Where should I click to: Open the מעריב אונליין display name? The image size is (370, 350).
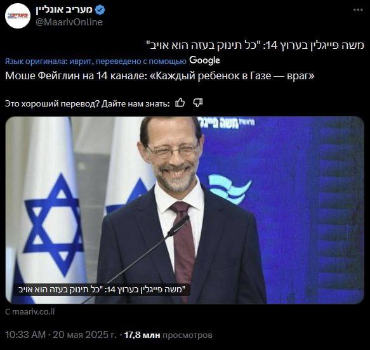point(64,10)
